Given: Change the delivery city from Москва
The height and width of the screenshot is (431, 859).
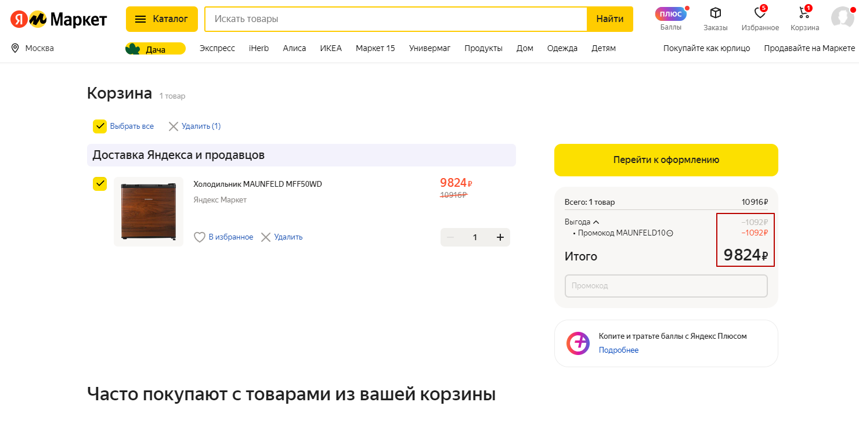Looking at the screenshot, I should coord(33,48).
